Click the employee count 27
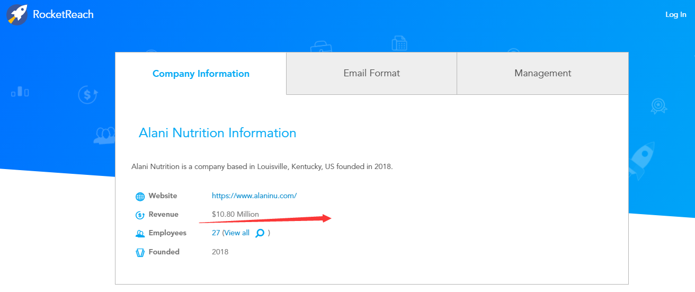The width and height of the screenshot is (695, 292). click(216, 233)
